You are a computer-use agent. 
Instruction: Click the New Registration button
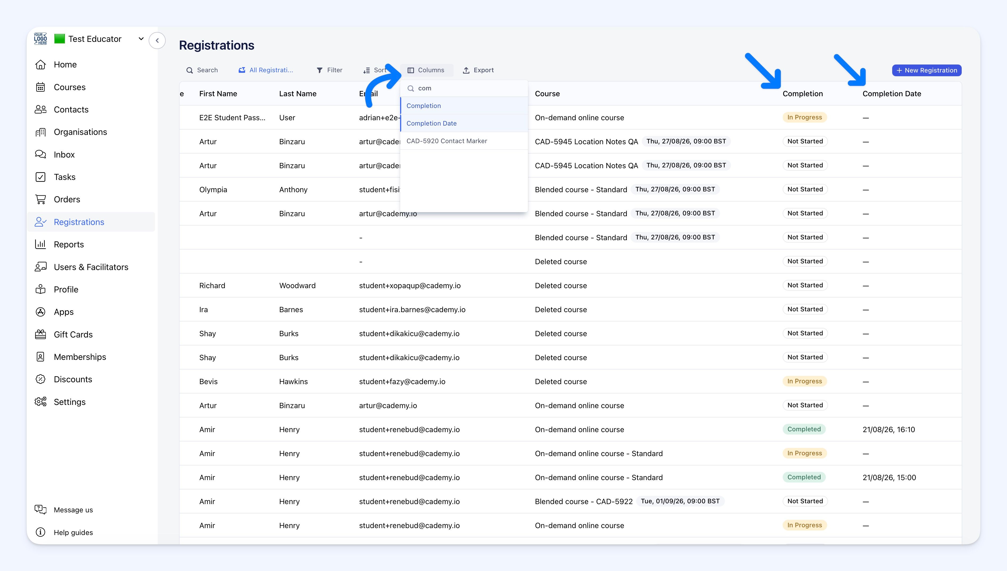[x=927, y=70]
